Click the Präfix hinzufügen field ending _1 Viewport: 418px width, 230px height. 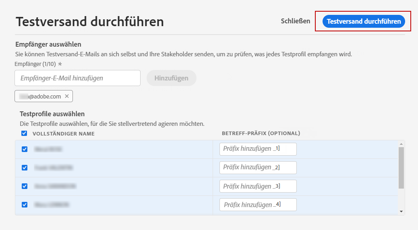(258, 149)
